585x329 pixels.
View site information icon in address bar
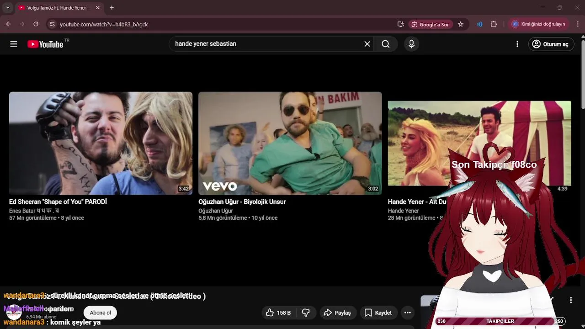(52, 24)
